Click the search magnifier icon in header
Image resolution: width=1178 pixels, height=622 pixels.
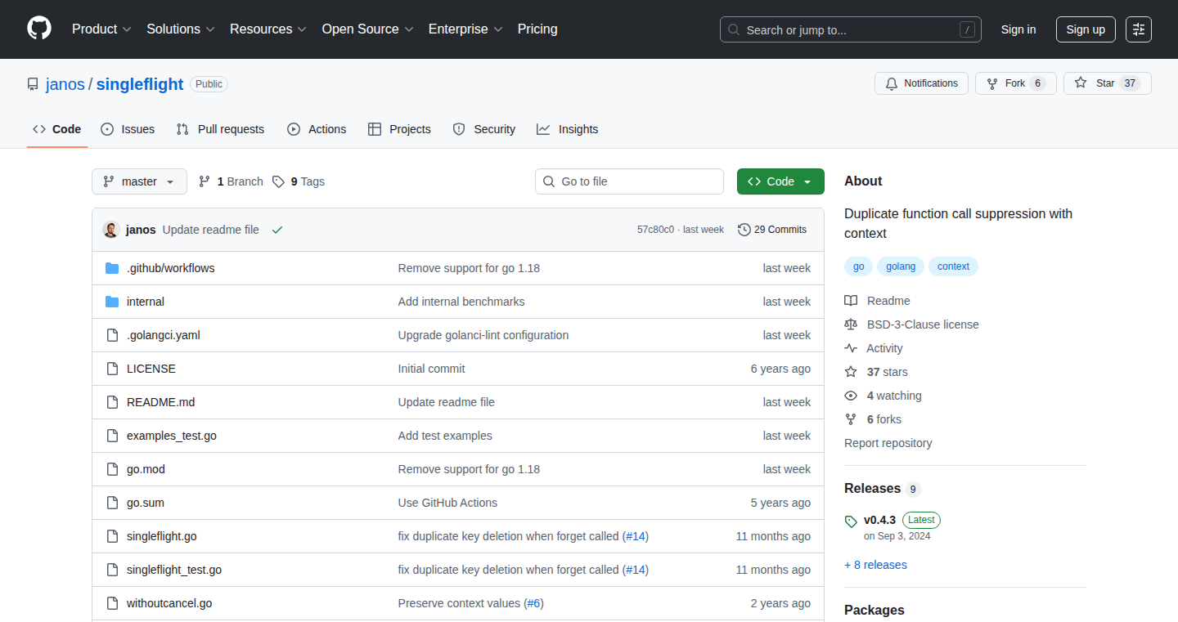coord(734,29)
